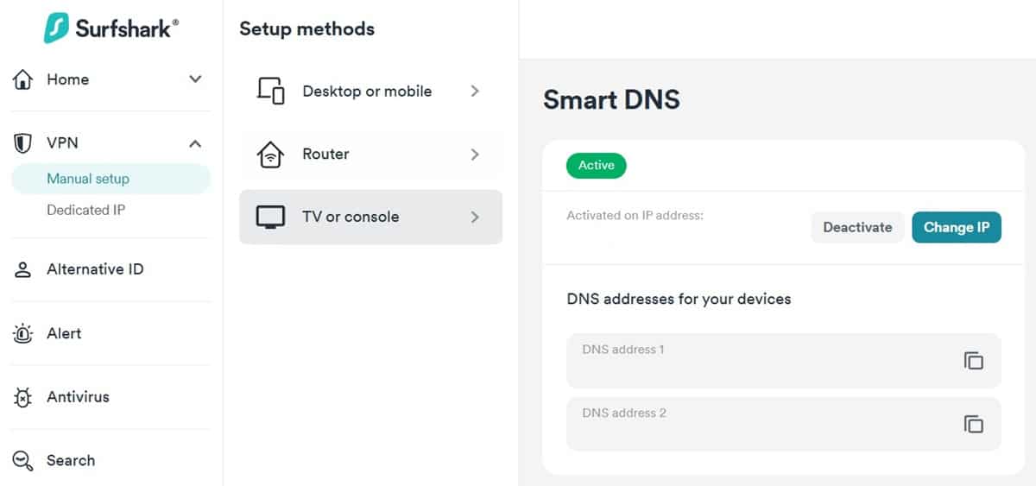Open the Dedicated IP menu item
The height and width of the screenshot is (486, 1036).
pos(85,210)
